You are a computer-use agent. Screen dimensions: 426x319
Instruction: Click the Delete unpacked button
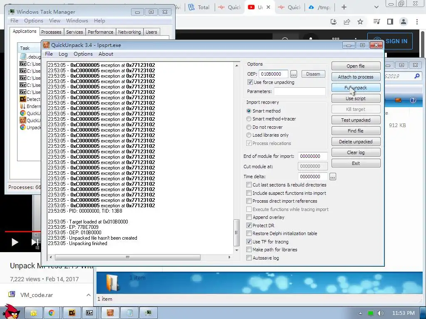point(356,142)
